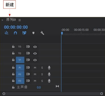Mute audio track A3
The height and width of the screenshot is (96, 105).
pyautogui.click(x=35, y=81)
